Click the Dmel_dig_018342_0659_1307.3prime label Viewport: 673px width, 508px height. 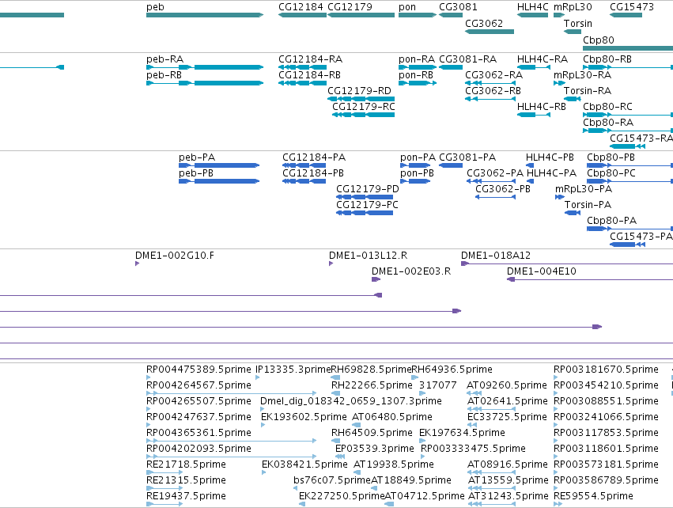tap(351, 401)
